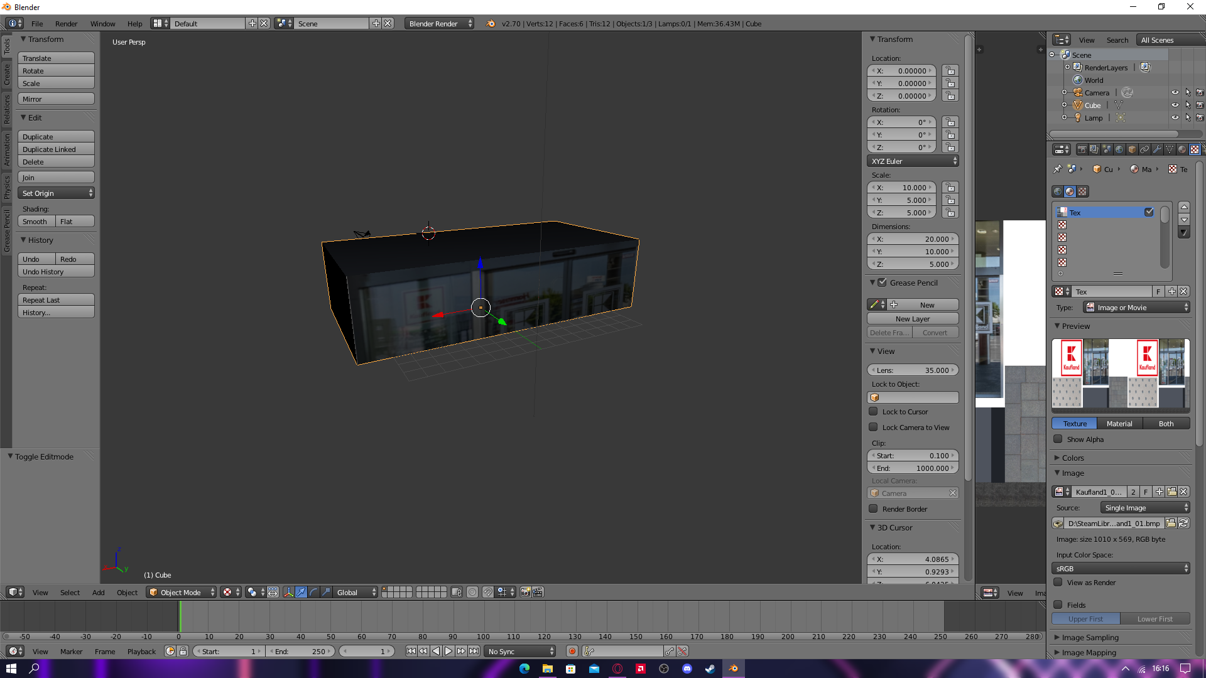Open the Modifiers wrench properties tab
The width and height of the screenshot is (1206, 678).
click(1157, 149)
